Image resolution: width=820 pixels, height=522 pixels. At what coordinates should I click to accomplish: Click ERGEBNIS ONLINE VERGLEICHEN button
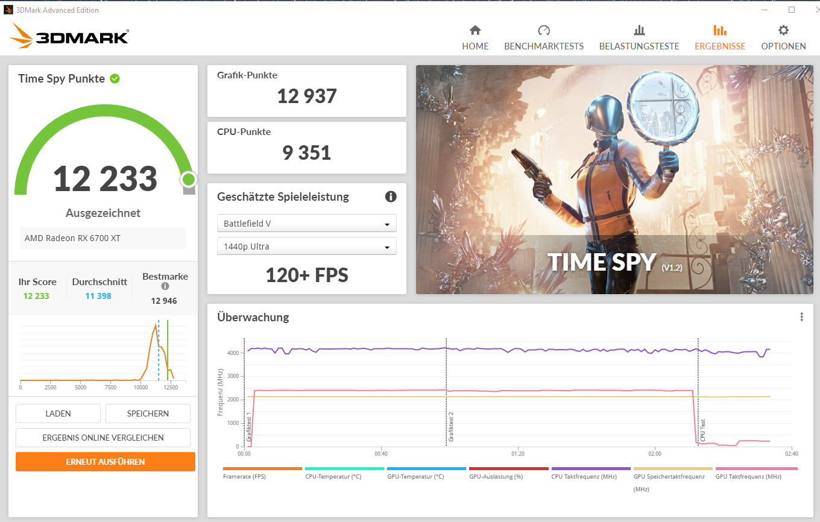(x=103, y=438)
